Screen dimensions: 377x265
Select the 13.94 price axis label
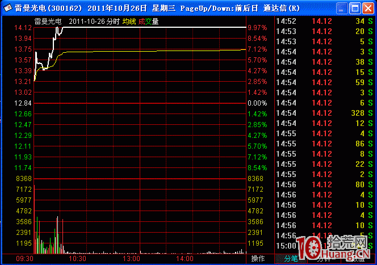point(23,39)
